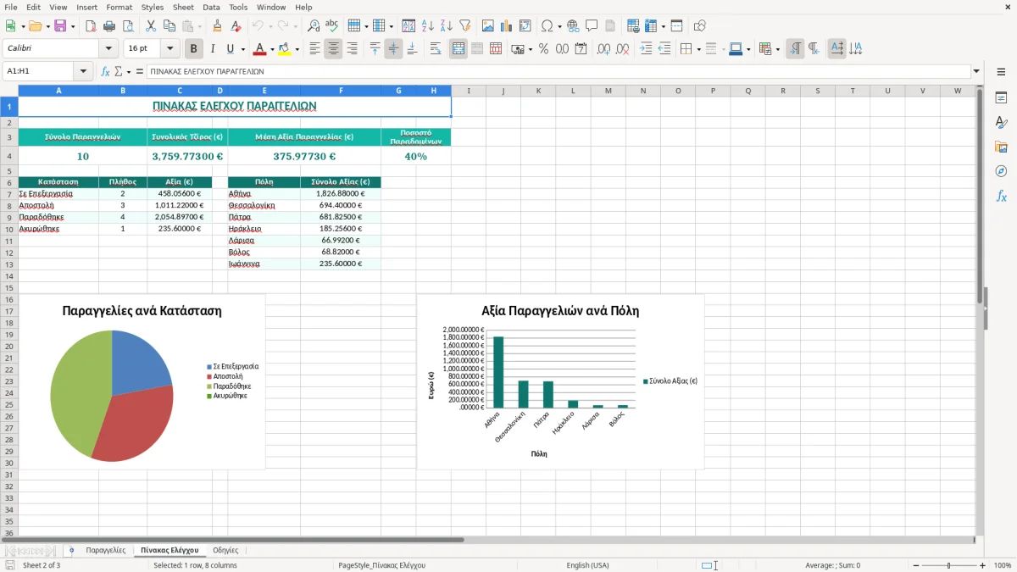Click the Format as Percent icon

(x=543, y=49)
